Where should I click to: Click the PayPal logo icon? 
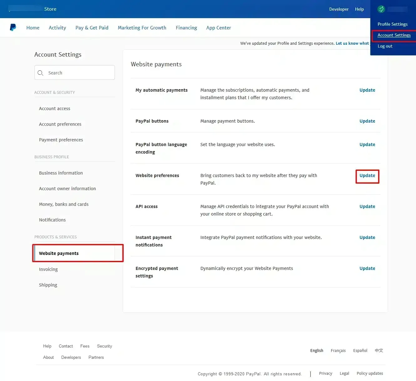coord(13,27)
